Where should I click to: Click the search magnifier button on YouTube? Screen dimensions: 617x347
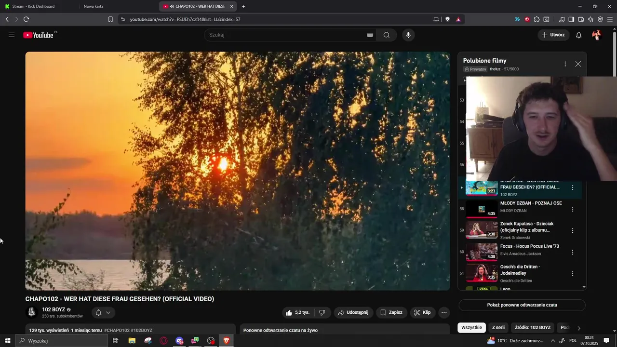click(x=387, y=35)
